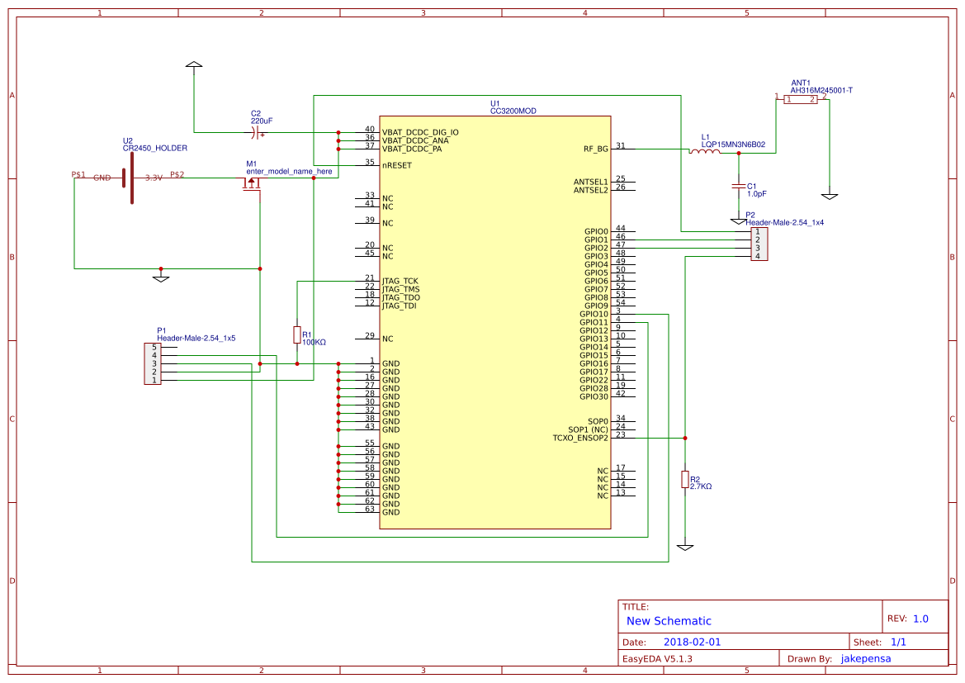Select the 2018-02-01 date field
Viewport: 965px width, 683px height.
[693, 641]
